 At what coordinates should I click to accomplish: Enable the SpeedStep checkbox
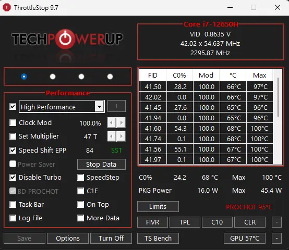pos(80,177)
